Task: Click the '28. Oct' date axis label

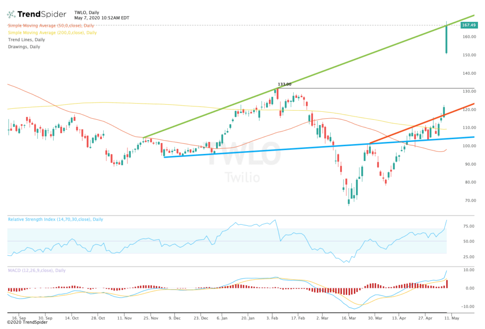Action: (98, 318)
